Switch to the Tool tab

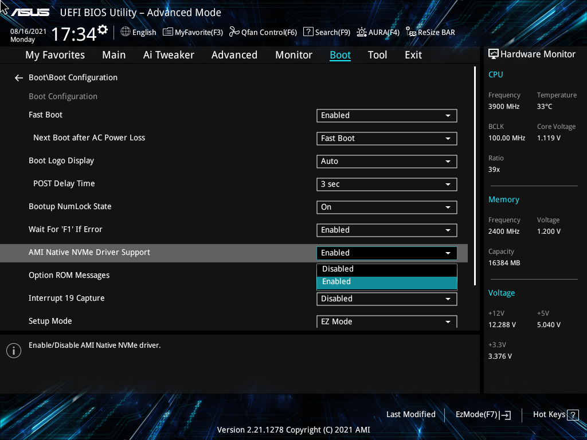377,55
